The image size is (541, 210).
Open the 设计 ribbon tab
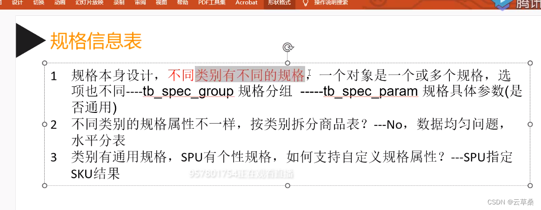[x=17, y=3]
